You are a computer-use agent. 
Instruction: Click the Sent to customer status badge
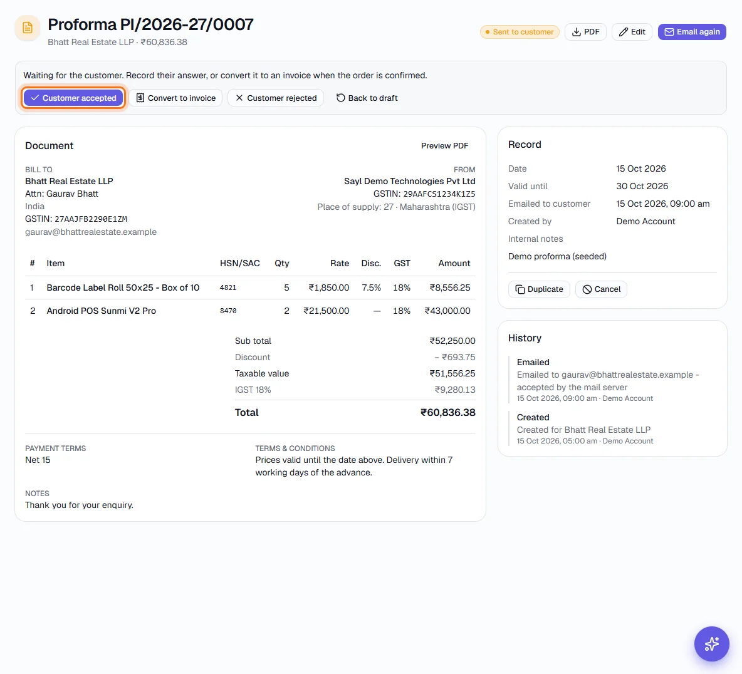pos(520,32)
